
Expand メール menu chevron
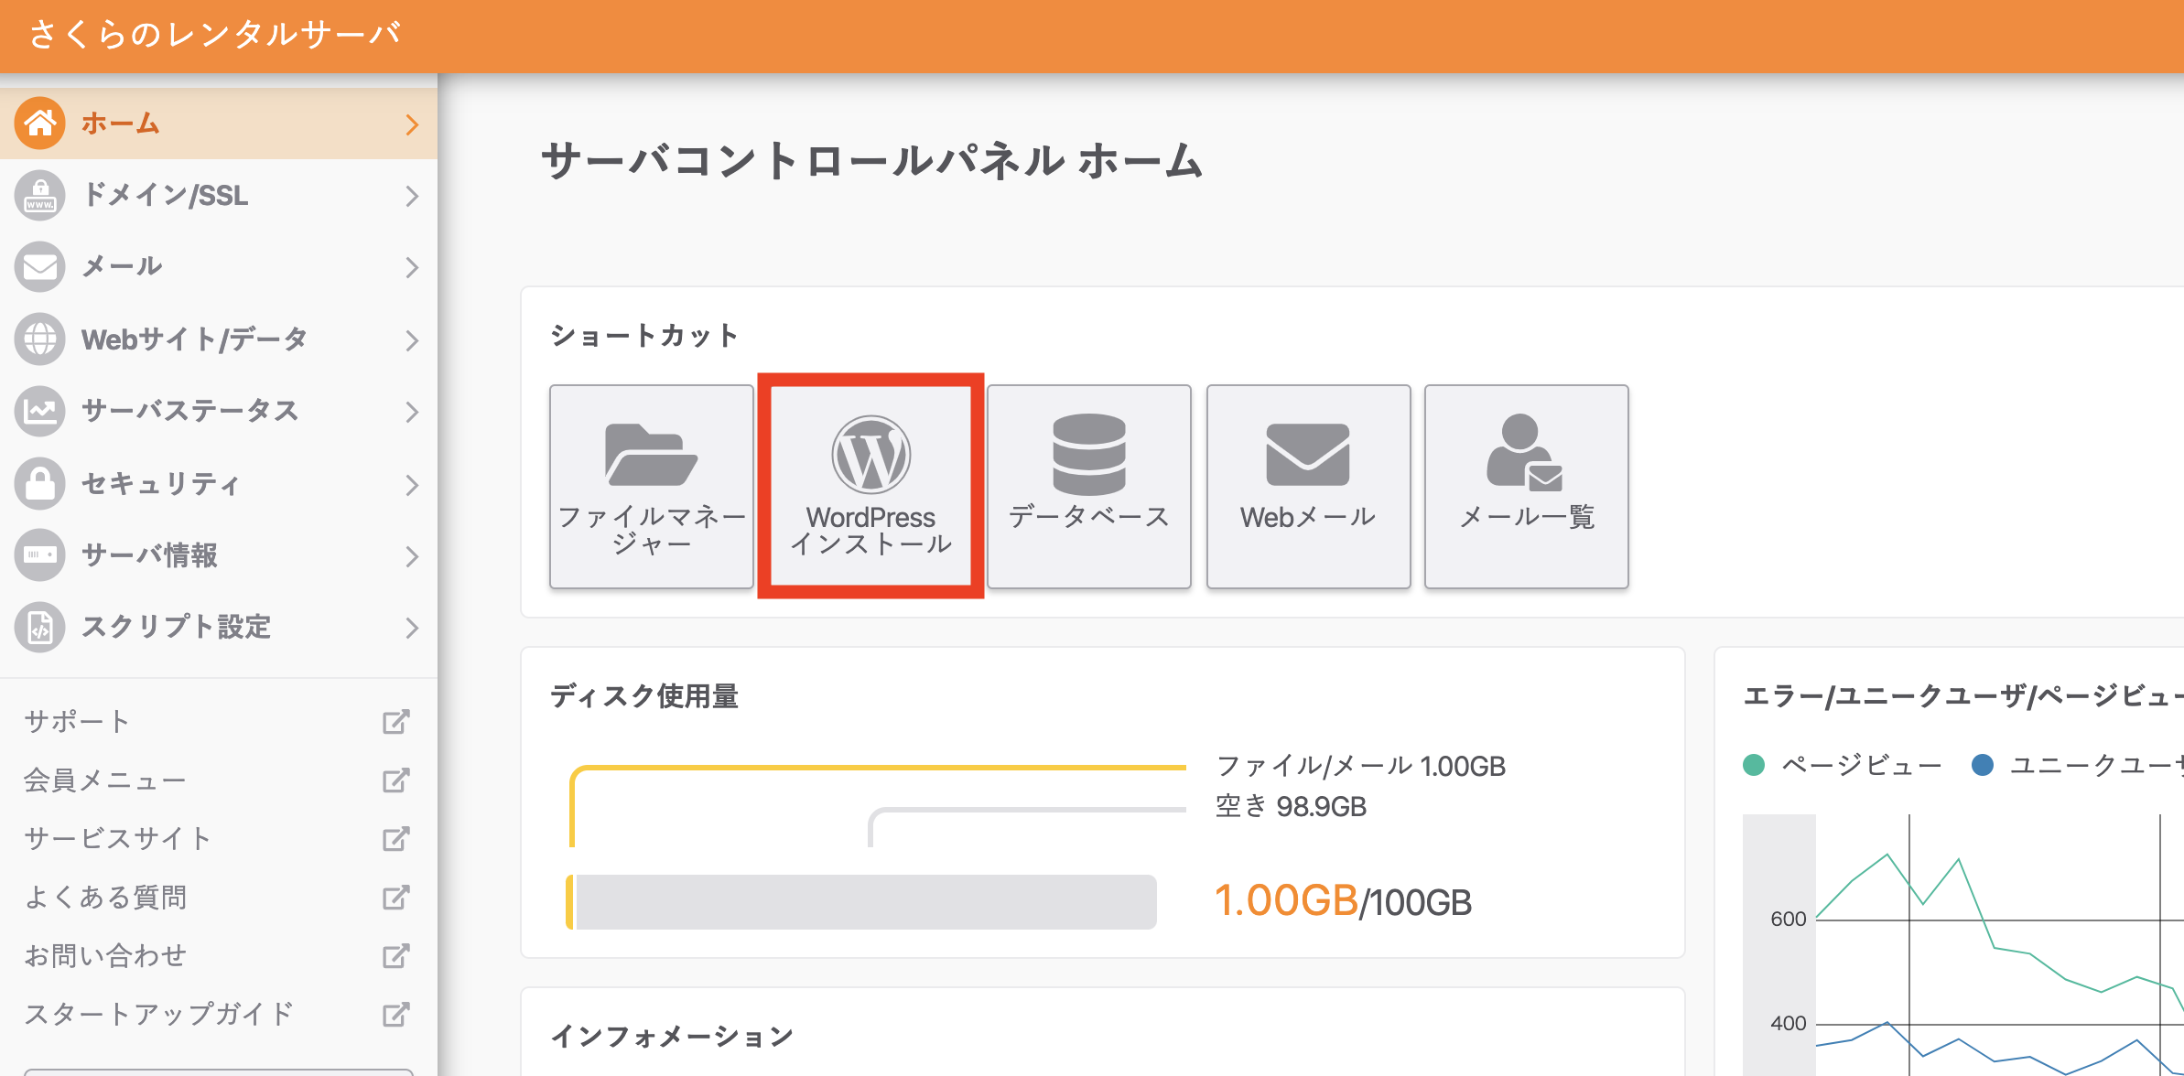pyautogui.click(x=412, y=267)
